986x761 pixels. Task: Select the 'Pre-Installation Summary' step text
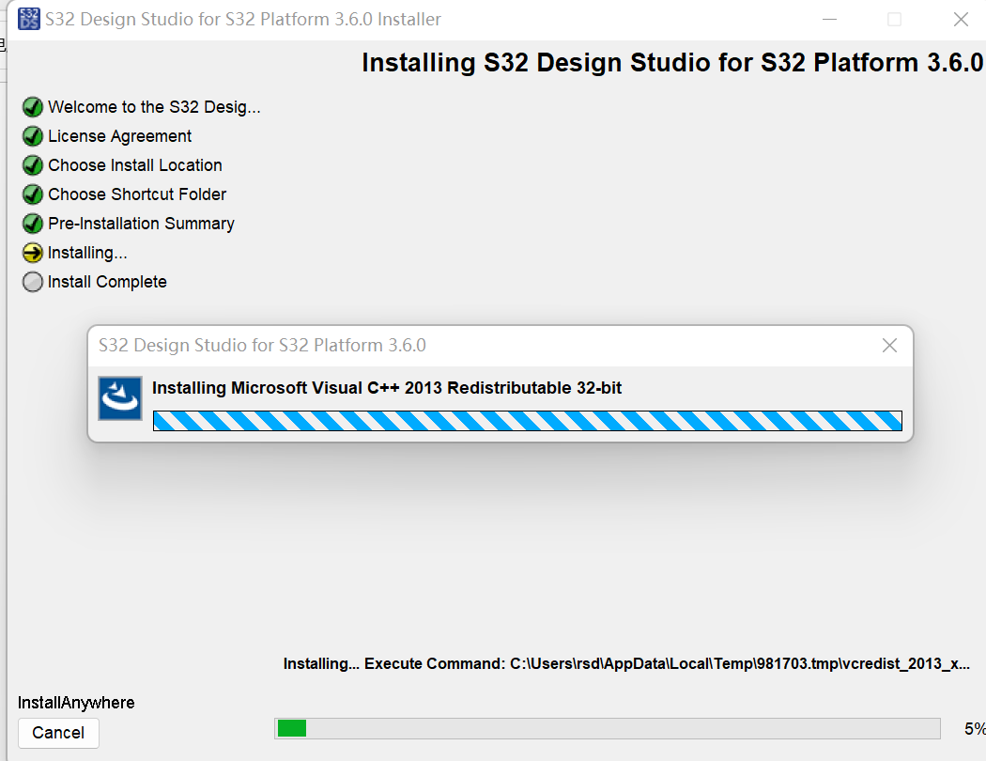(x=141, y=224)
